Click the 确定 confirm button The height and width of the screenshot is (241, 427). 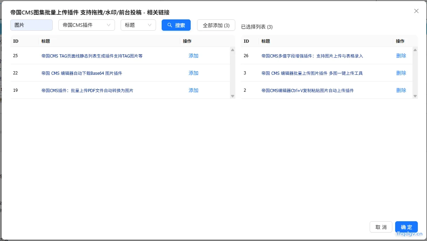point(406,227)
